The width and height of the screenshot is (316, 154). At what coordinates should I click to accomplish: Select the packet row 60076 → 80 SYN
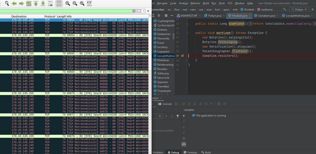(74, 136)
